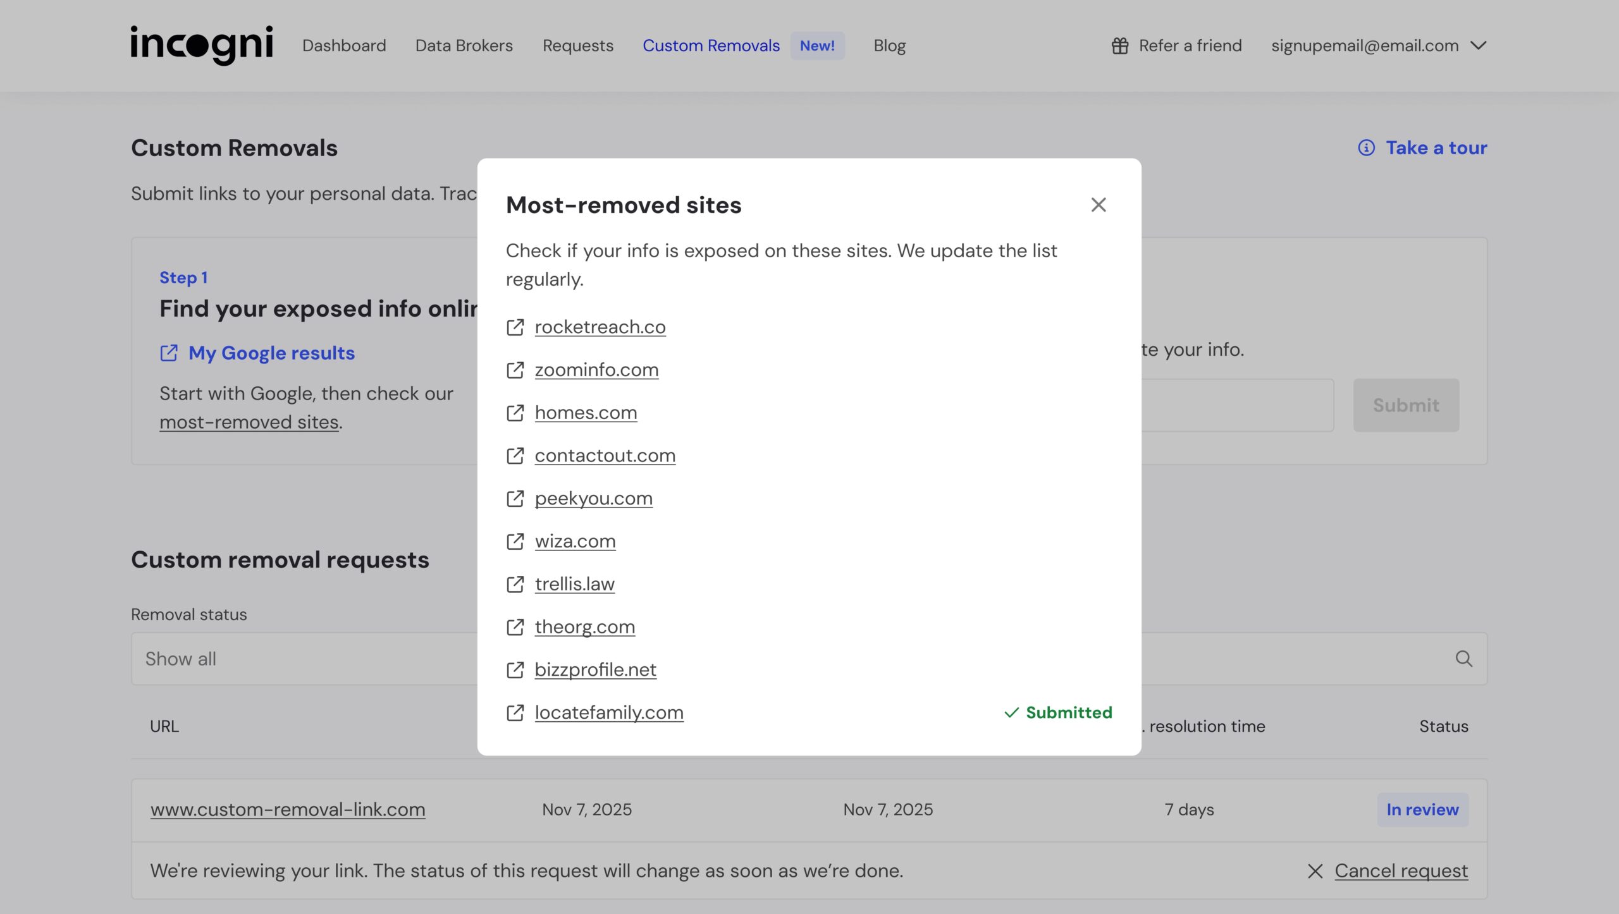Click the gift icon near Refer a friend

tap(1120, 46)
